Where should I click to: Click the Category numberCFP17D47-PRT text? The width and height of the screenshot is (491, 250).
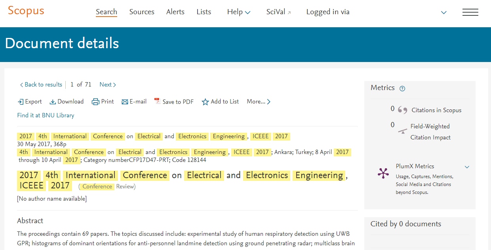pyautogui.click(x=126, y=160)
